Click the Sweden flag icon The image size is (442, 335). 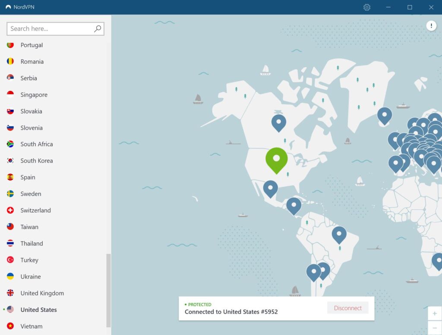pyautogui.click(x=10, y=194)
